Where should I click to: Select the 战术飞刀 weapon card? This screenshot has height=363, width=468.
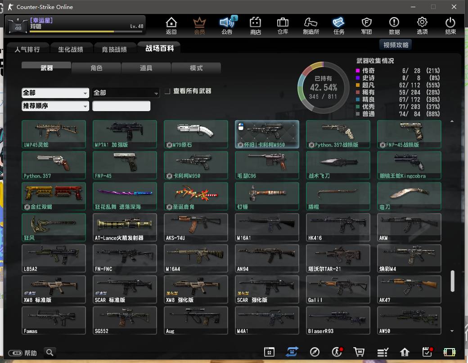338,165
